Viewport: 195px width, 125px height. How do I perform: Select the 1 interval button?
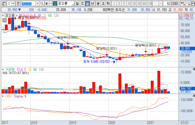pyautogui.click(x=114, y=3)
